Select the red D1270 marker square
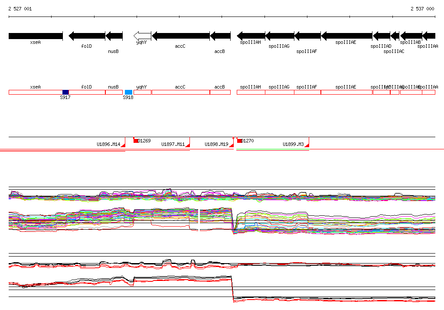The height and width of the screenshot is (310, 444). (x=239, y=141)
